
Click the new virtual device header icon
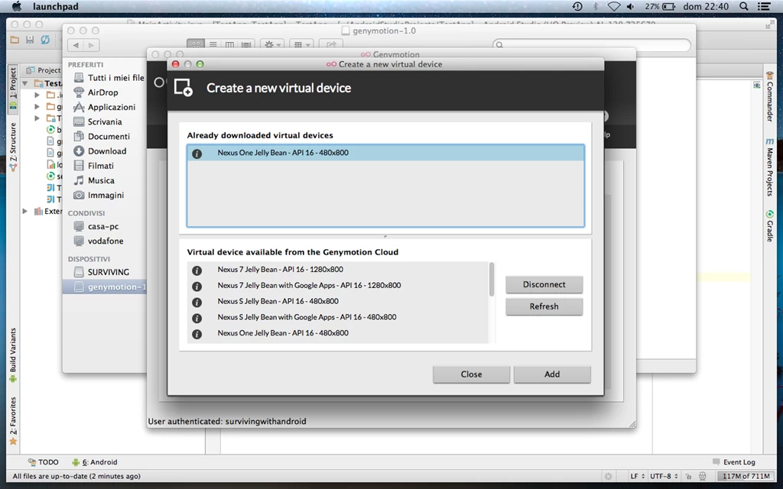[x=184, y=88]
